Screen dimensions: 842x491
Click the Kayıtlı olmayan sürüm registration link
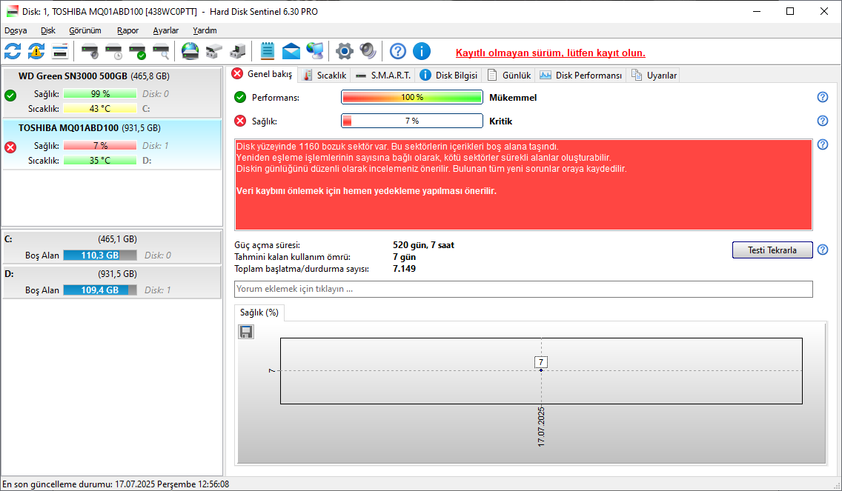[x=551, y=53]
